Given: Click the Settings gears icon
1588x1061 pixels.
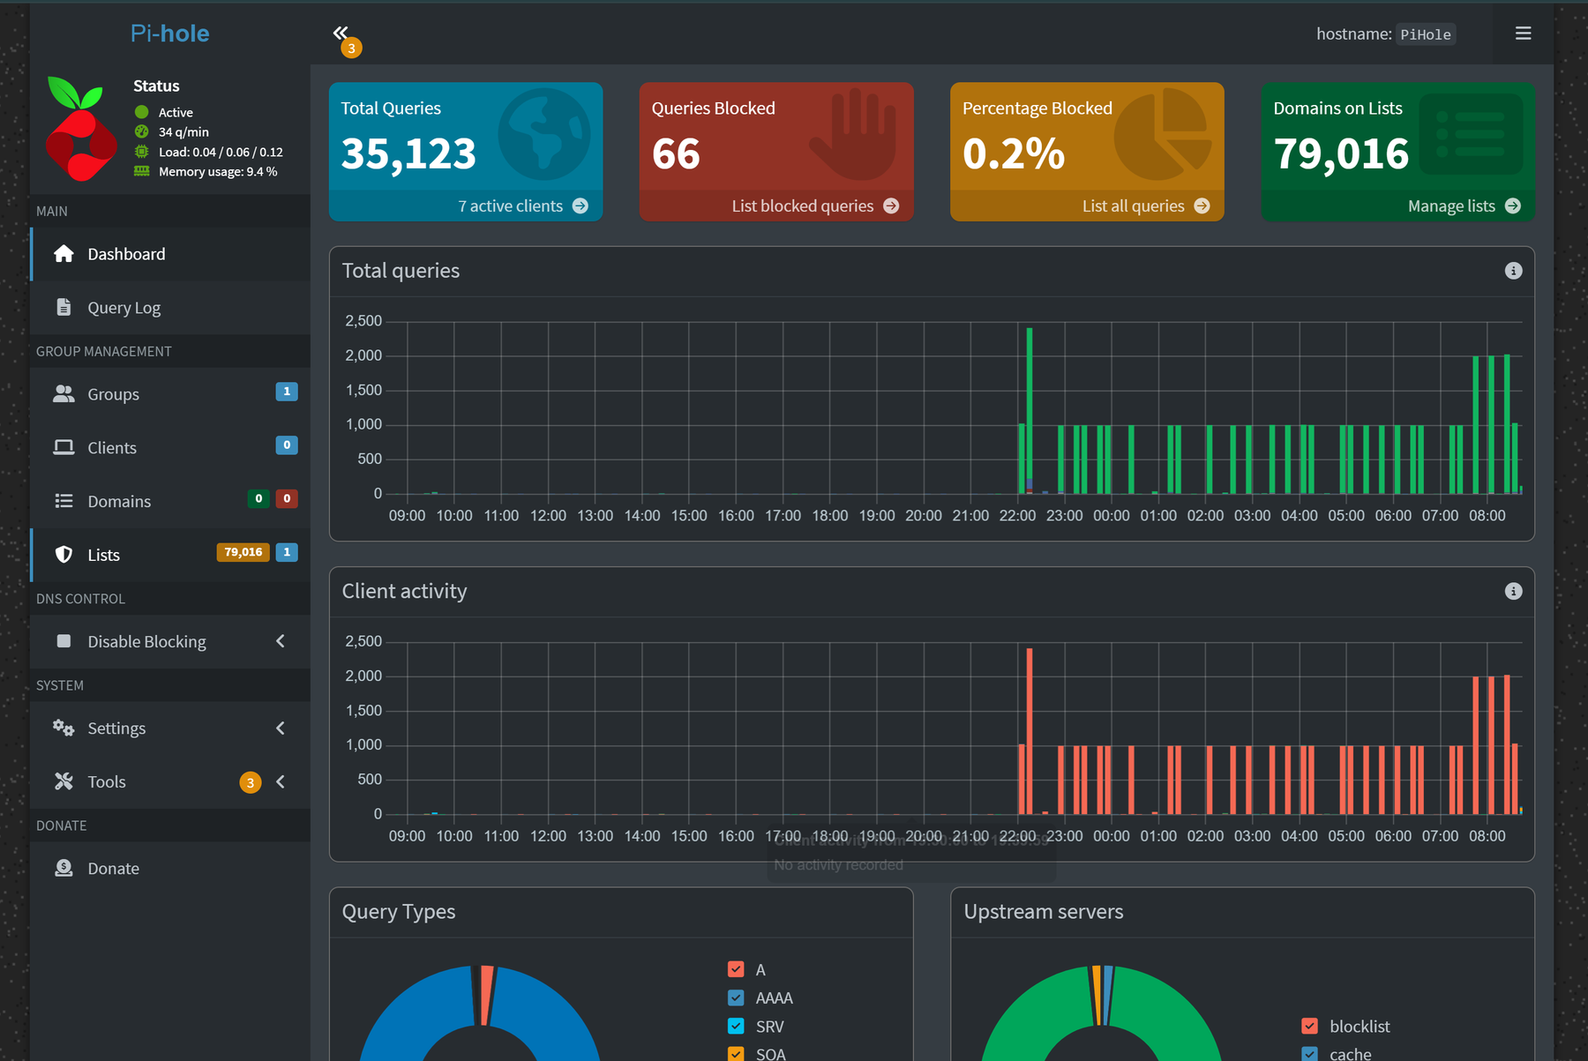Looking at the screenshot, I should point(64,728).
